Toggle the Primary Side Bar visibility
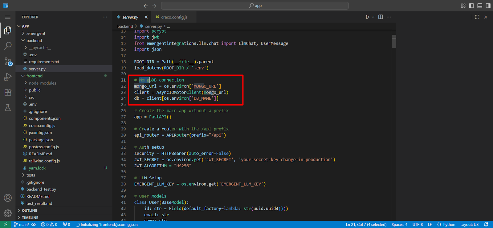The image size is (493, 228). pyautogui.click(x=471, y=6)
